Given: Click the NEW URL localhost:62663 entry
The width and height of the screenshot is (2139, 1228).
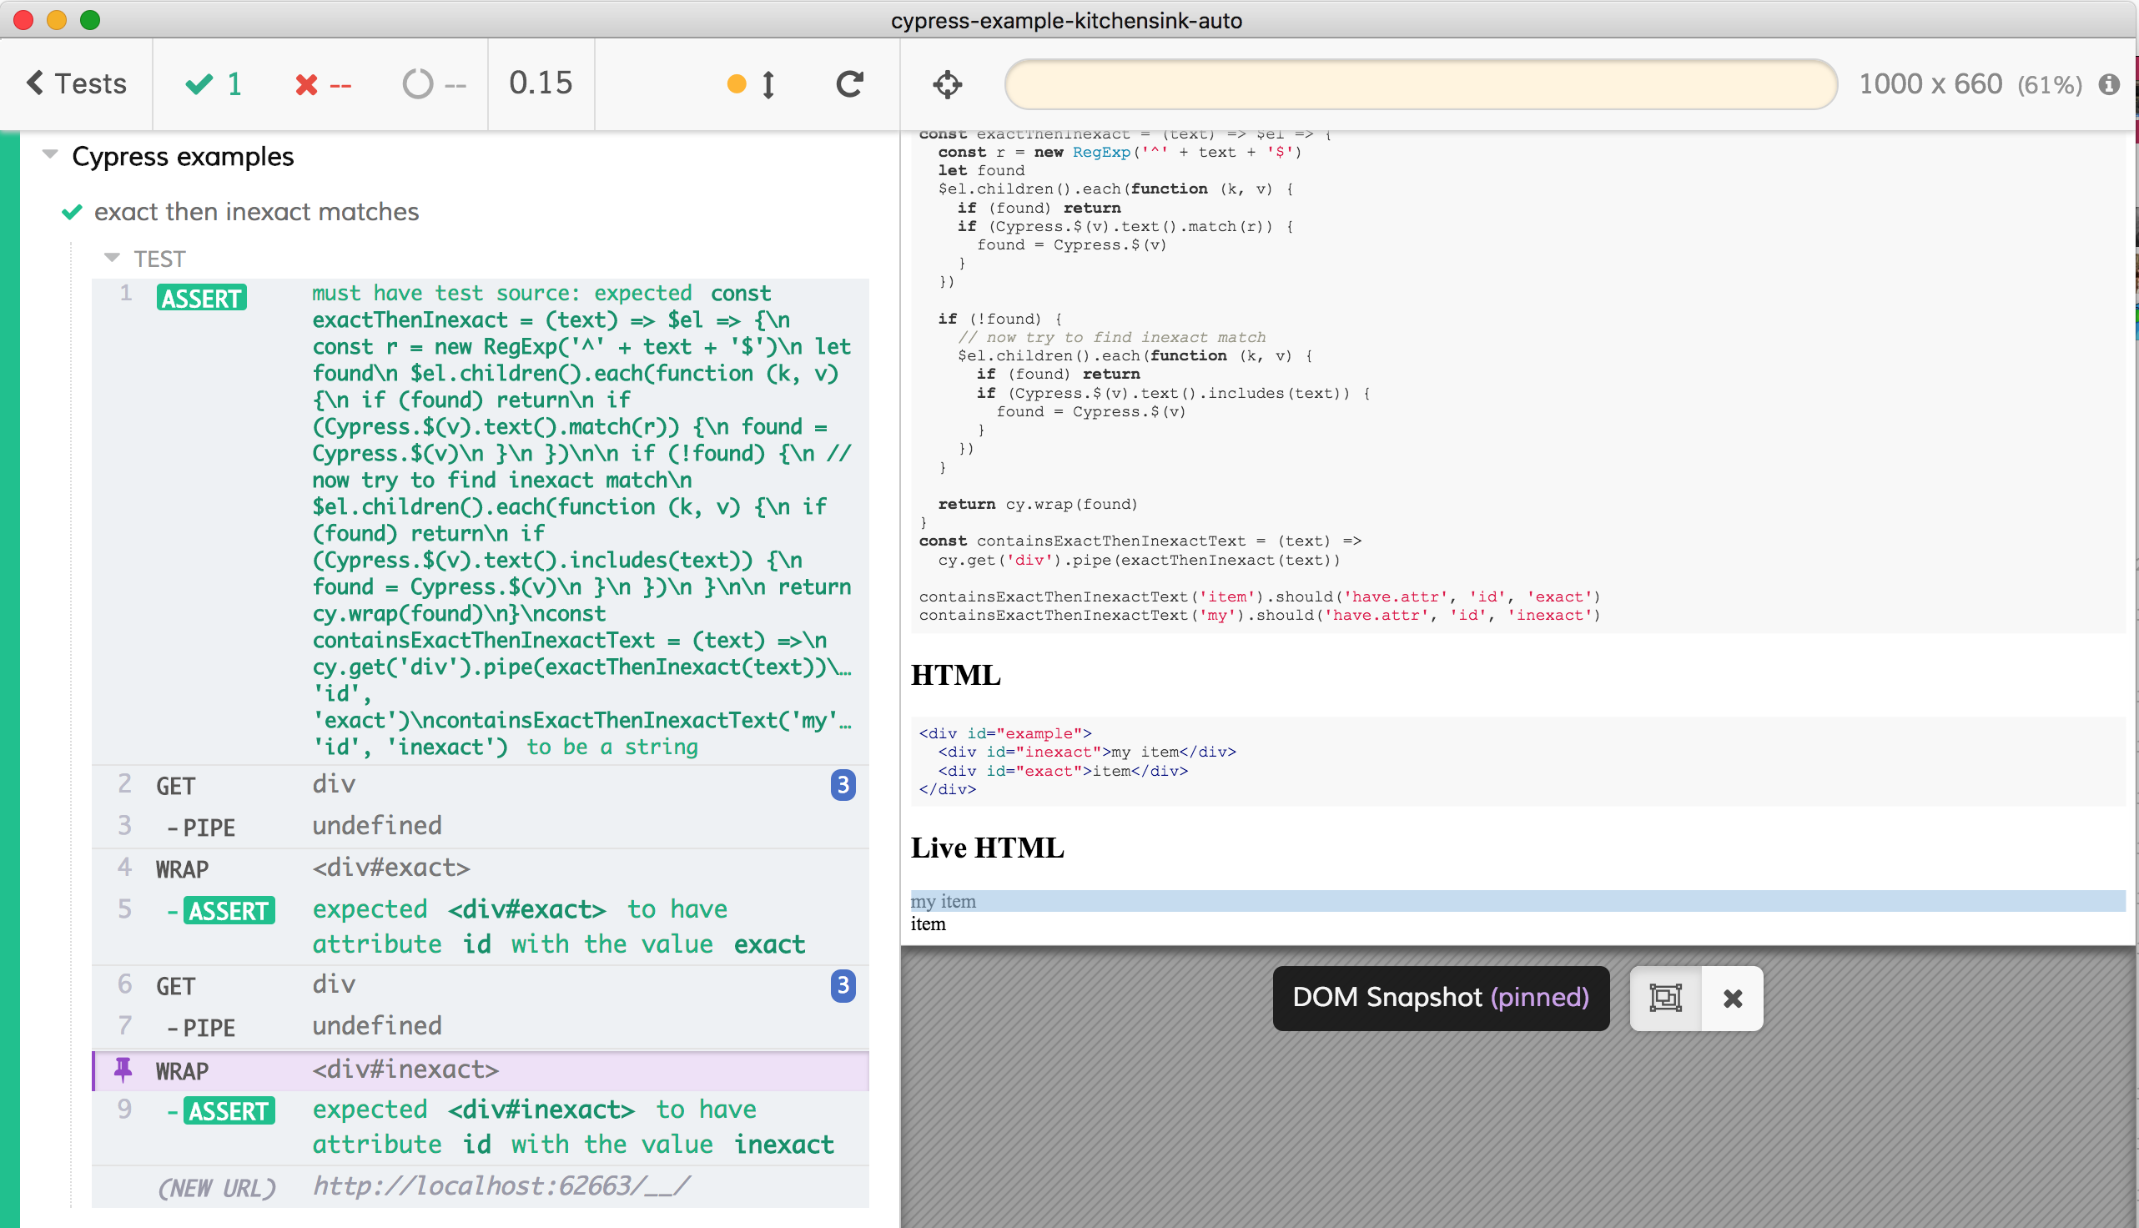Looking at the screenshot, I should click(x=481, y=1186).
